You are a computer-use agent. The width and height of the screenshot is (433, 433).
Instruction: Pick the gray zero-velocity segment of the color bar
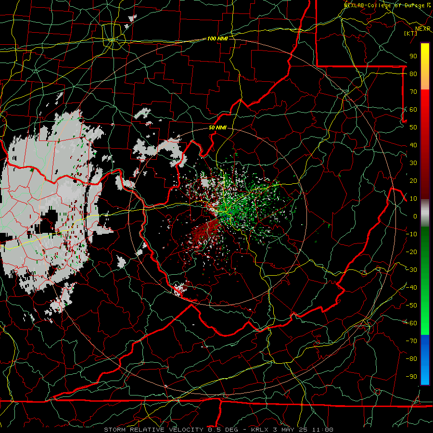point(425,213)
